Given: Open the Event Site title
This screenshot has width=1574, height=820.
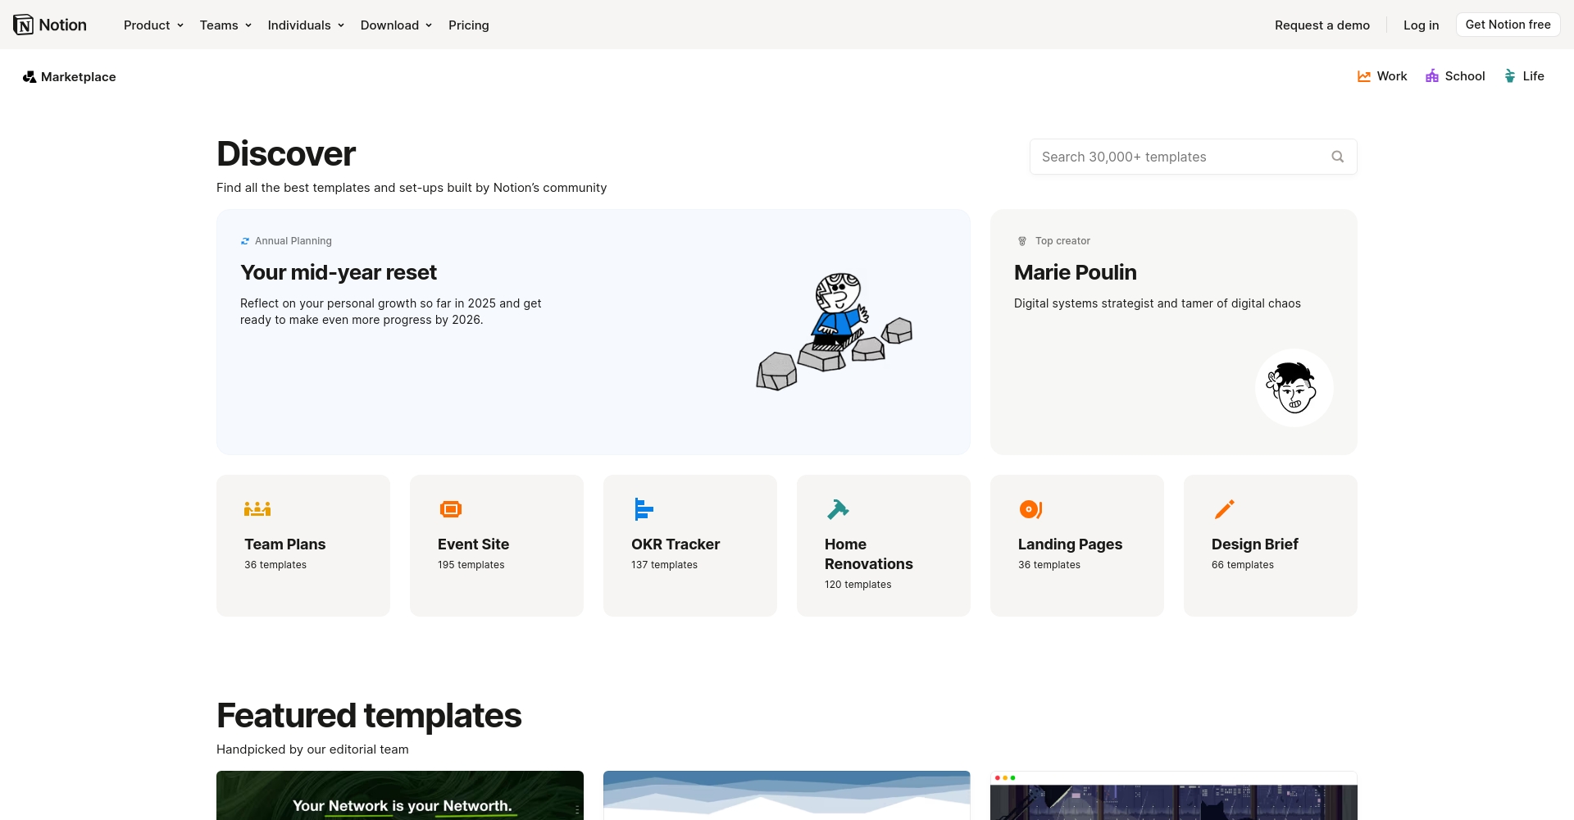Looking at the screenshot, I should tap(473, 544).
